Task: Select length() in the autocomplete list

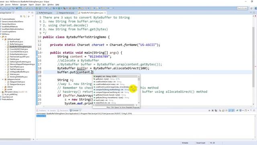Action: (x=115, y=77)
